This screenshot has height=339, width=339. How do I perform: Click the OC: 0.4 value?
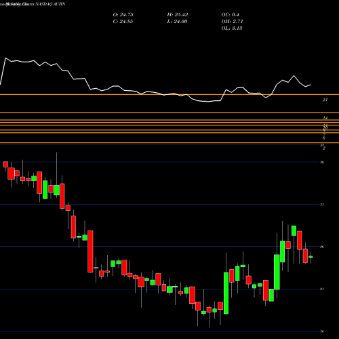(230, 15)
